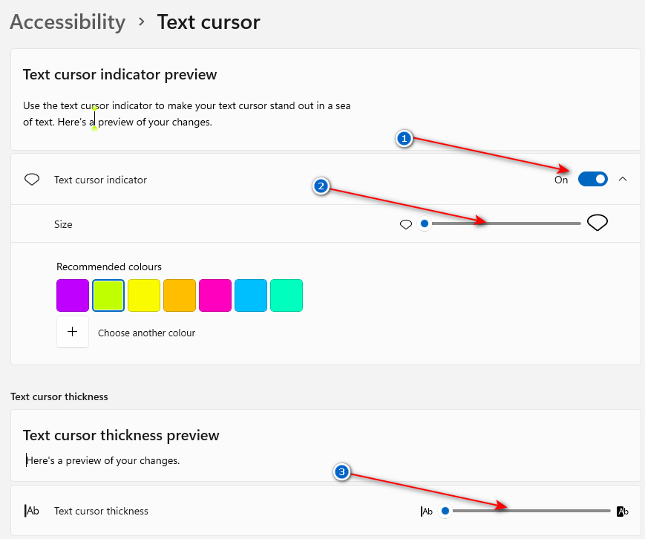Select the orange recommended colour
645x539 pixels.
(180, 295)
